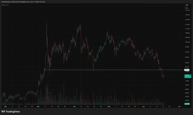
Task: Click the 23 date label before Jul
Action: tap(169, 106)
